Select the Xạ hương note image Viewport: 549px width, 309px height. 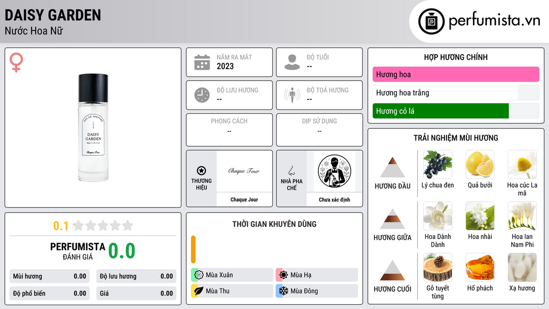click(522, 267)
